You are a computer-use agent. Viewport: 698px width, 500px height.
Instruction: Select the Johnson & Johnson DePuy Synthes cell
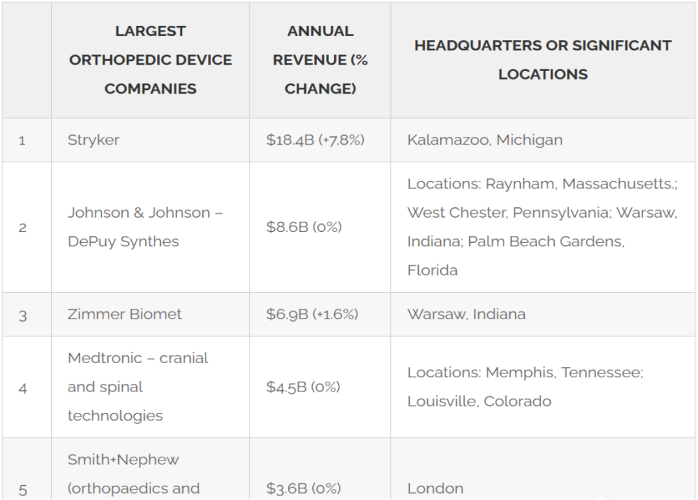point(151,227)
